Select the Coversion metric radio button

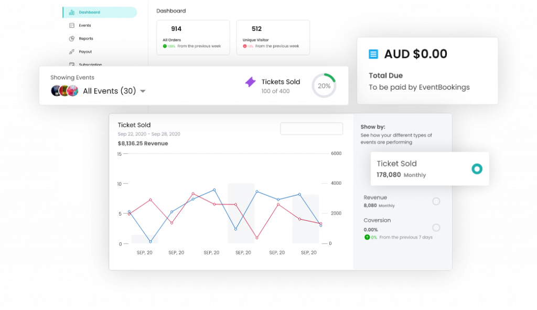click(436, 228)
